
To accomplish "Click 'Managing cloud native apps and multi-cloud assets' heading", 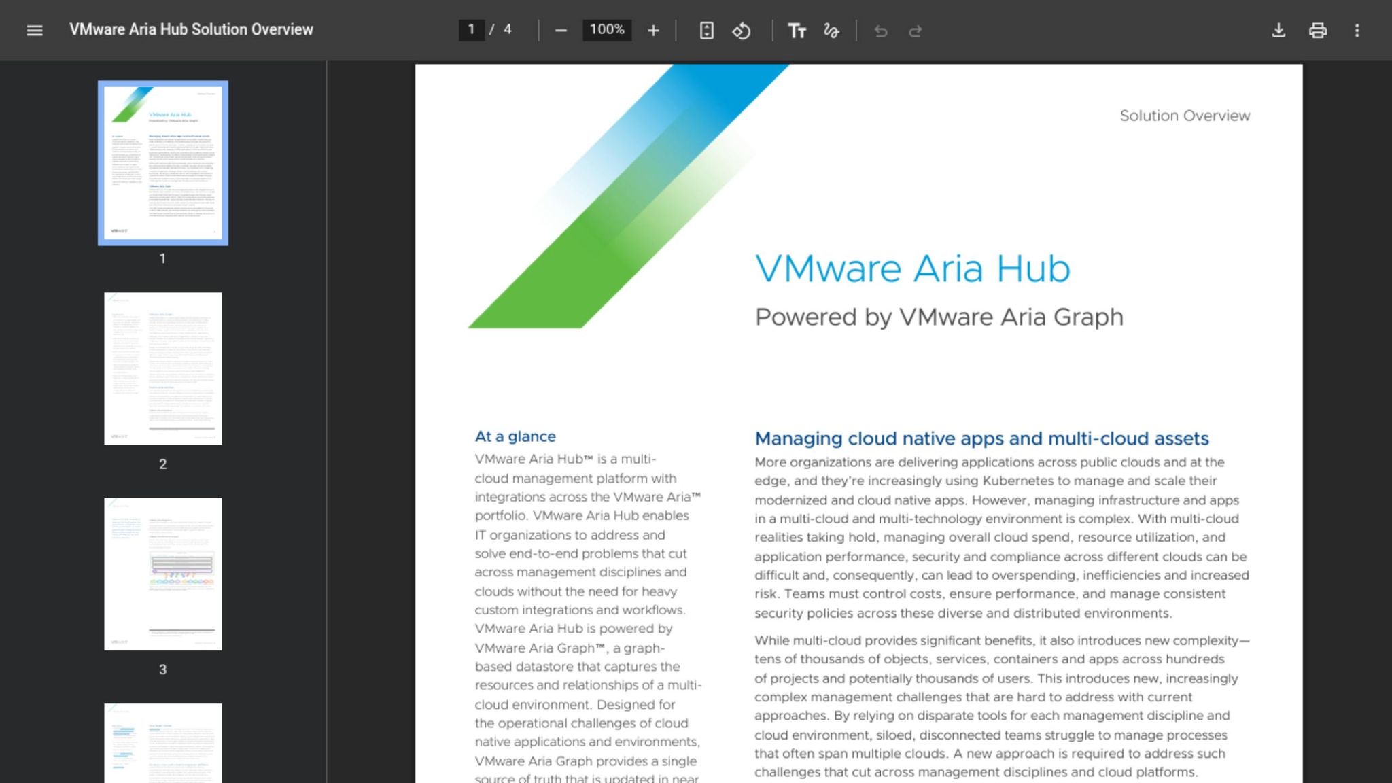I will click(982, 438).
